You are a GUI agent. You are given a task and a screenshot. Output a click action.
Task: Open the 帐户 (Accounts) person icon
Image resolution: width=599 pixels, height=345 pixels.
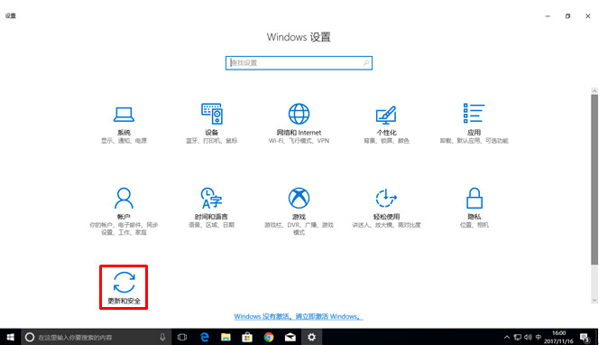(124, 198)
